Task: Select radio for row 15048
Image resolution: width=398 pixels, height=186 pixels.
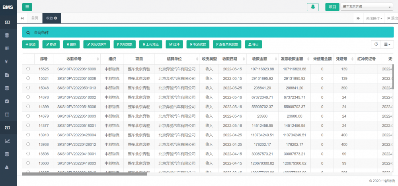Action: (x=28, y=87)
